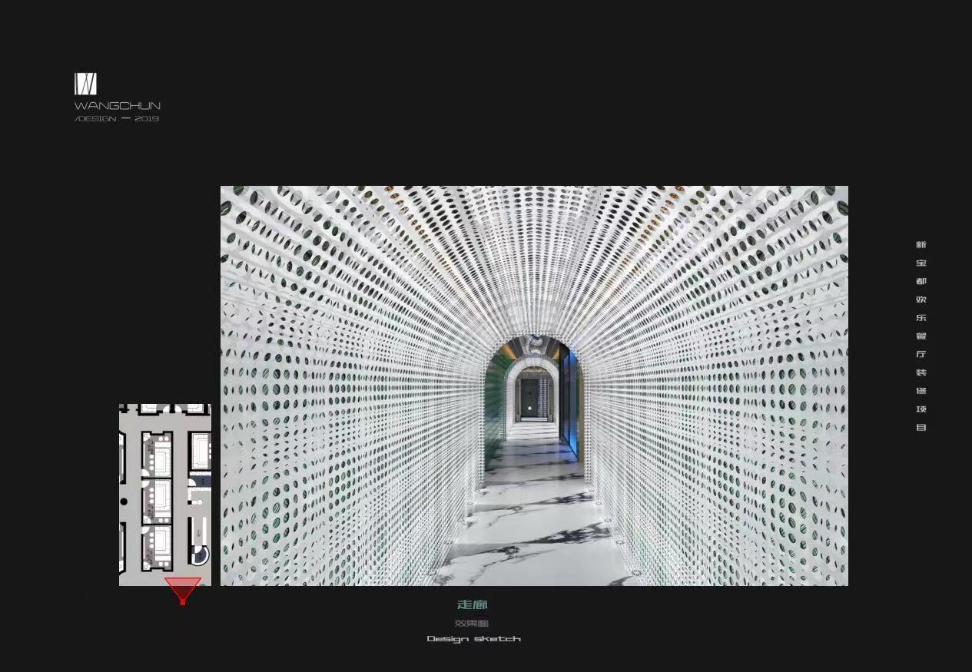Select the top-most Chinese character 新

pos(921,244)
